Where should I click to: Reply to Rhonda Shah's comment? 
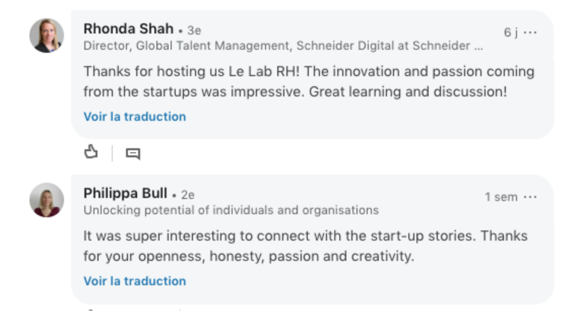pos(133,153)
